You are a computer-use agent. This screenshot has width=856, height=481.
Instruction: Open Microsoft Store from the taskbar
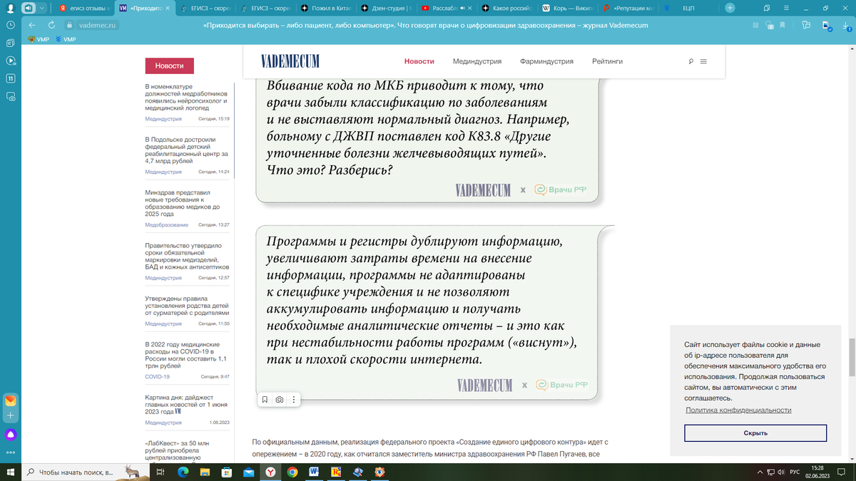[226, 472]
